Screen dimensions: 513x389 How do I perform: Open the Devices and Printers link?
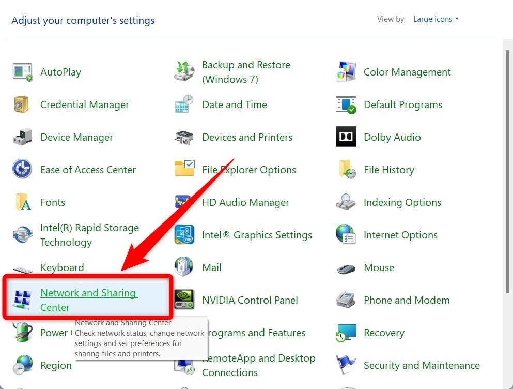point(247,137)
